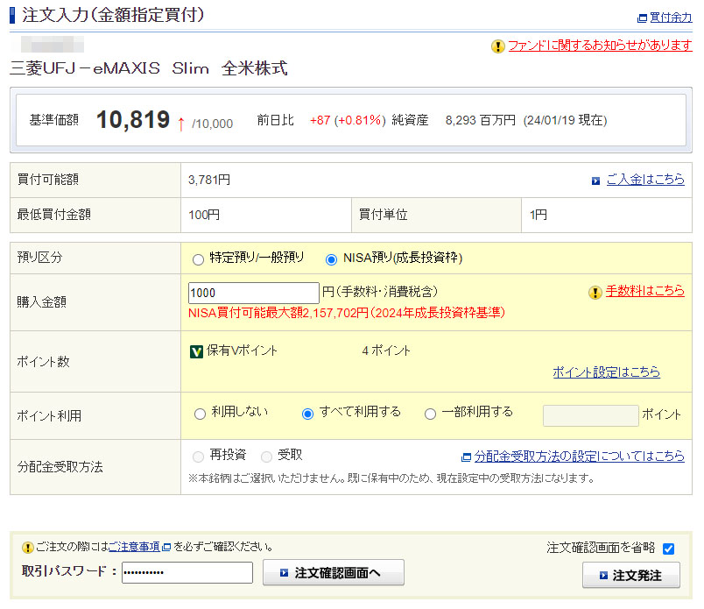
Task: Click the popup icon beside 分配金受取方法の設定
Action: click(467, 457)
